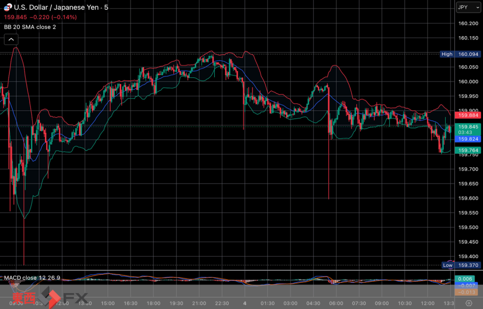Click the 159.950 price axis label

click(468, 97)
